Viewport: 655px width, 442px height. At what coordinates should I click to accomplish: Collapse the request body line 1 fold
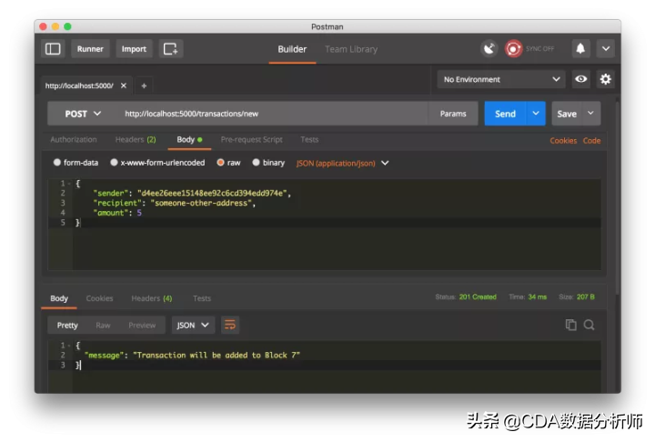pos(69,184)
